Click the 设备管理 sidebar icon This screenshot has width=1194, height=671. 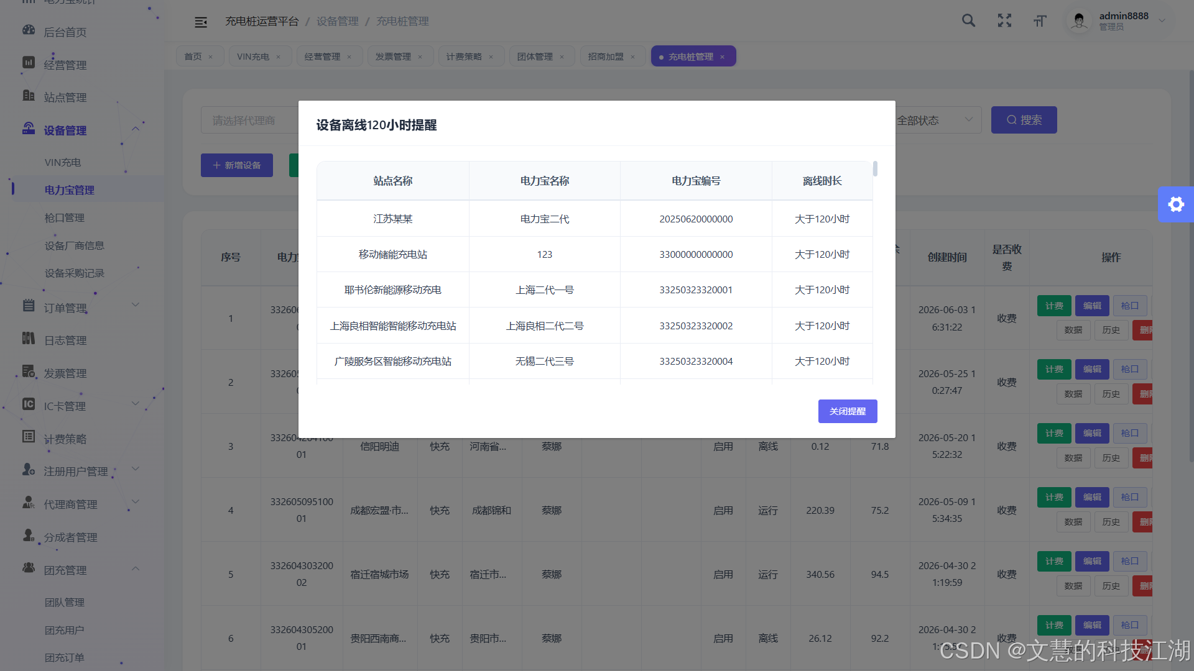[x=29, y=129]
